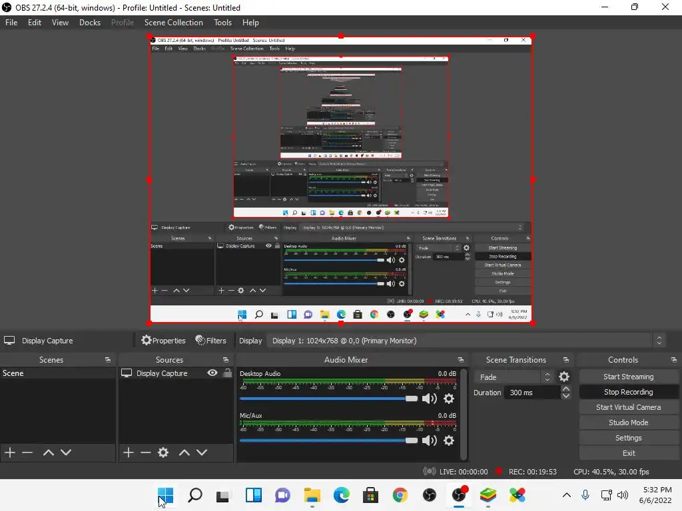This screenshot has height=511, width=682.
Task: Open Tools menu
Action: coord(222,23)
